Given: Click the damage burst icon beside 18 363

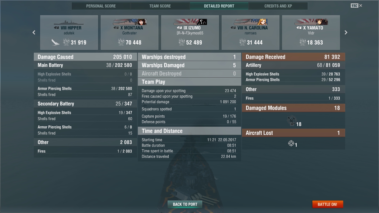Looking at the screenshot, I should point(302,42).
